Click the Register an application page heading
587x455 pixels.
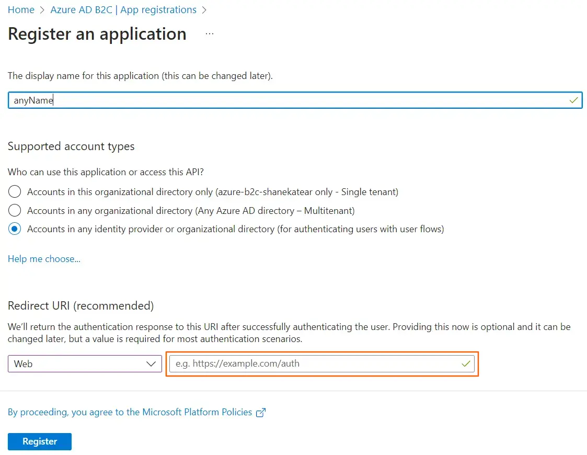(x=97, y=33)
